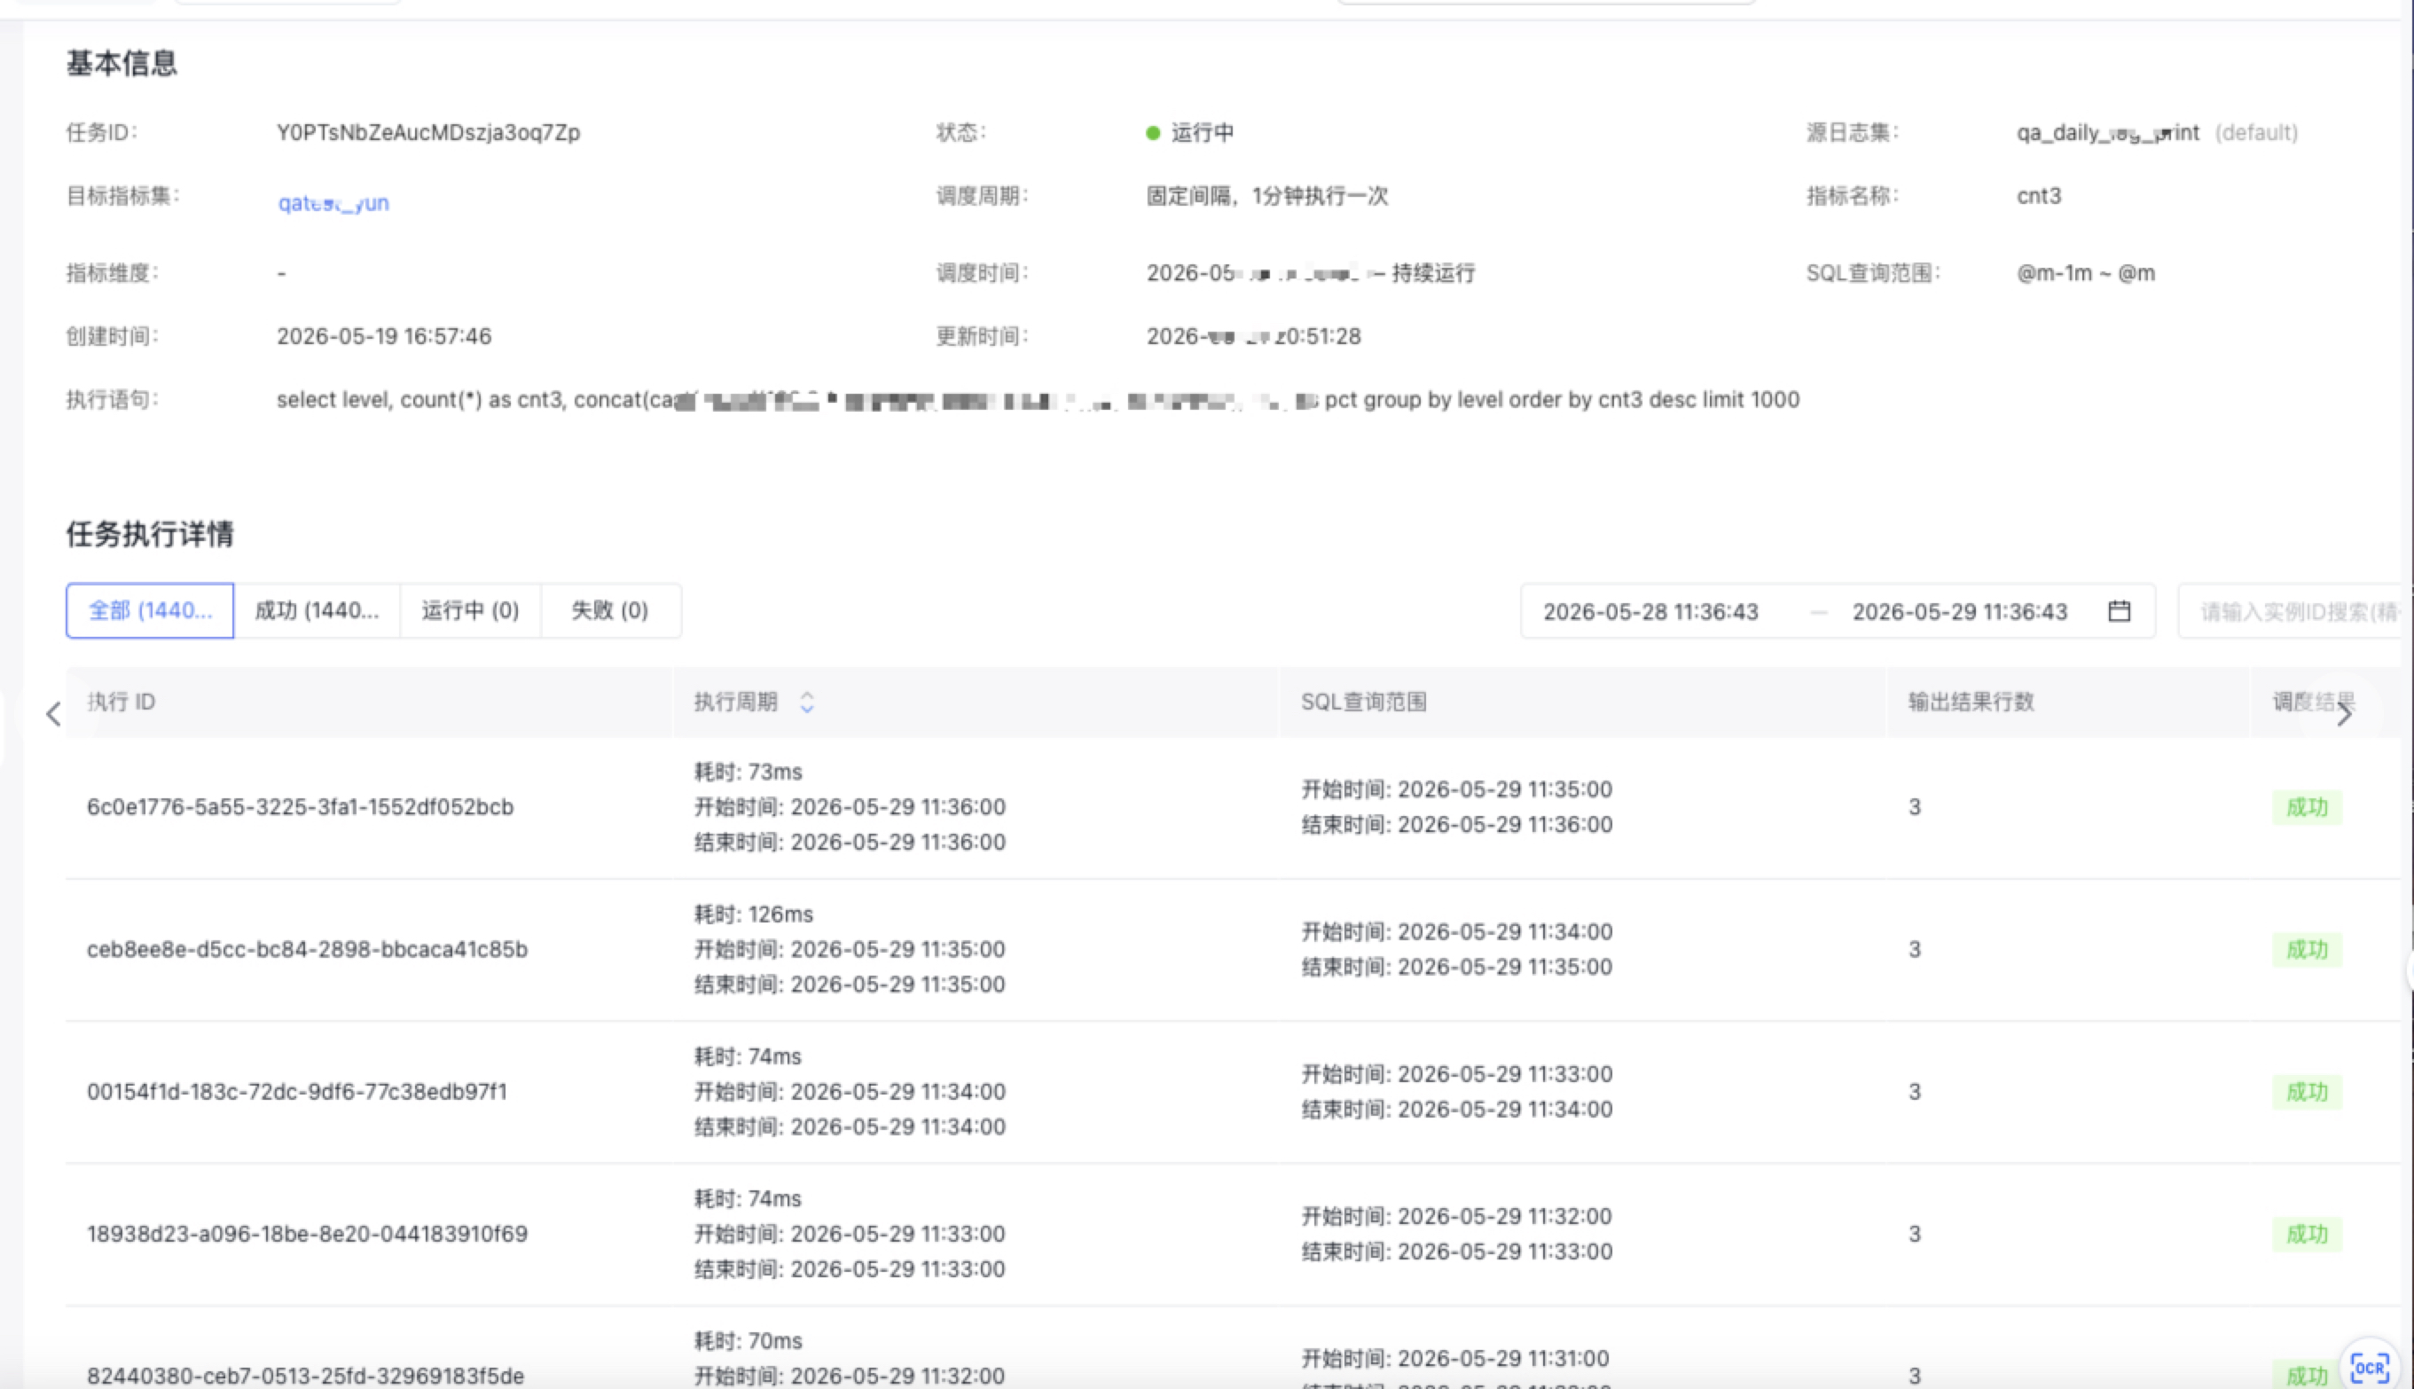
Task: Click output row count 3 in 6c0e1776 row
Action: (1914, 807)
